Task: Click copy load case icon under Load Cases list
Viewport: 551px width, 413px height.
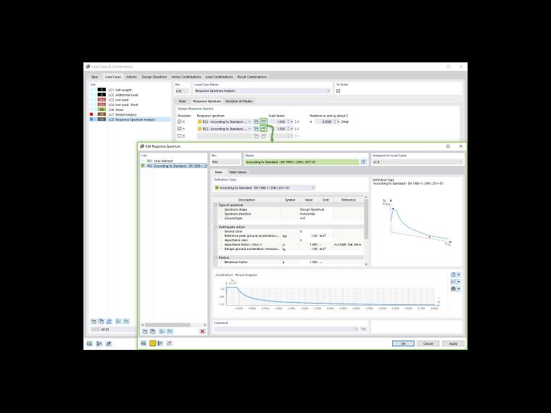Action: click(x=101, y=321)
